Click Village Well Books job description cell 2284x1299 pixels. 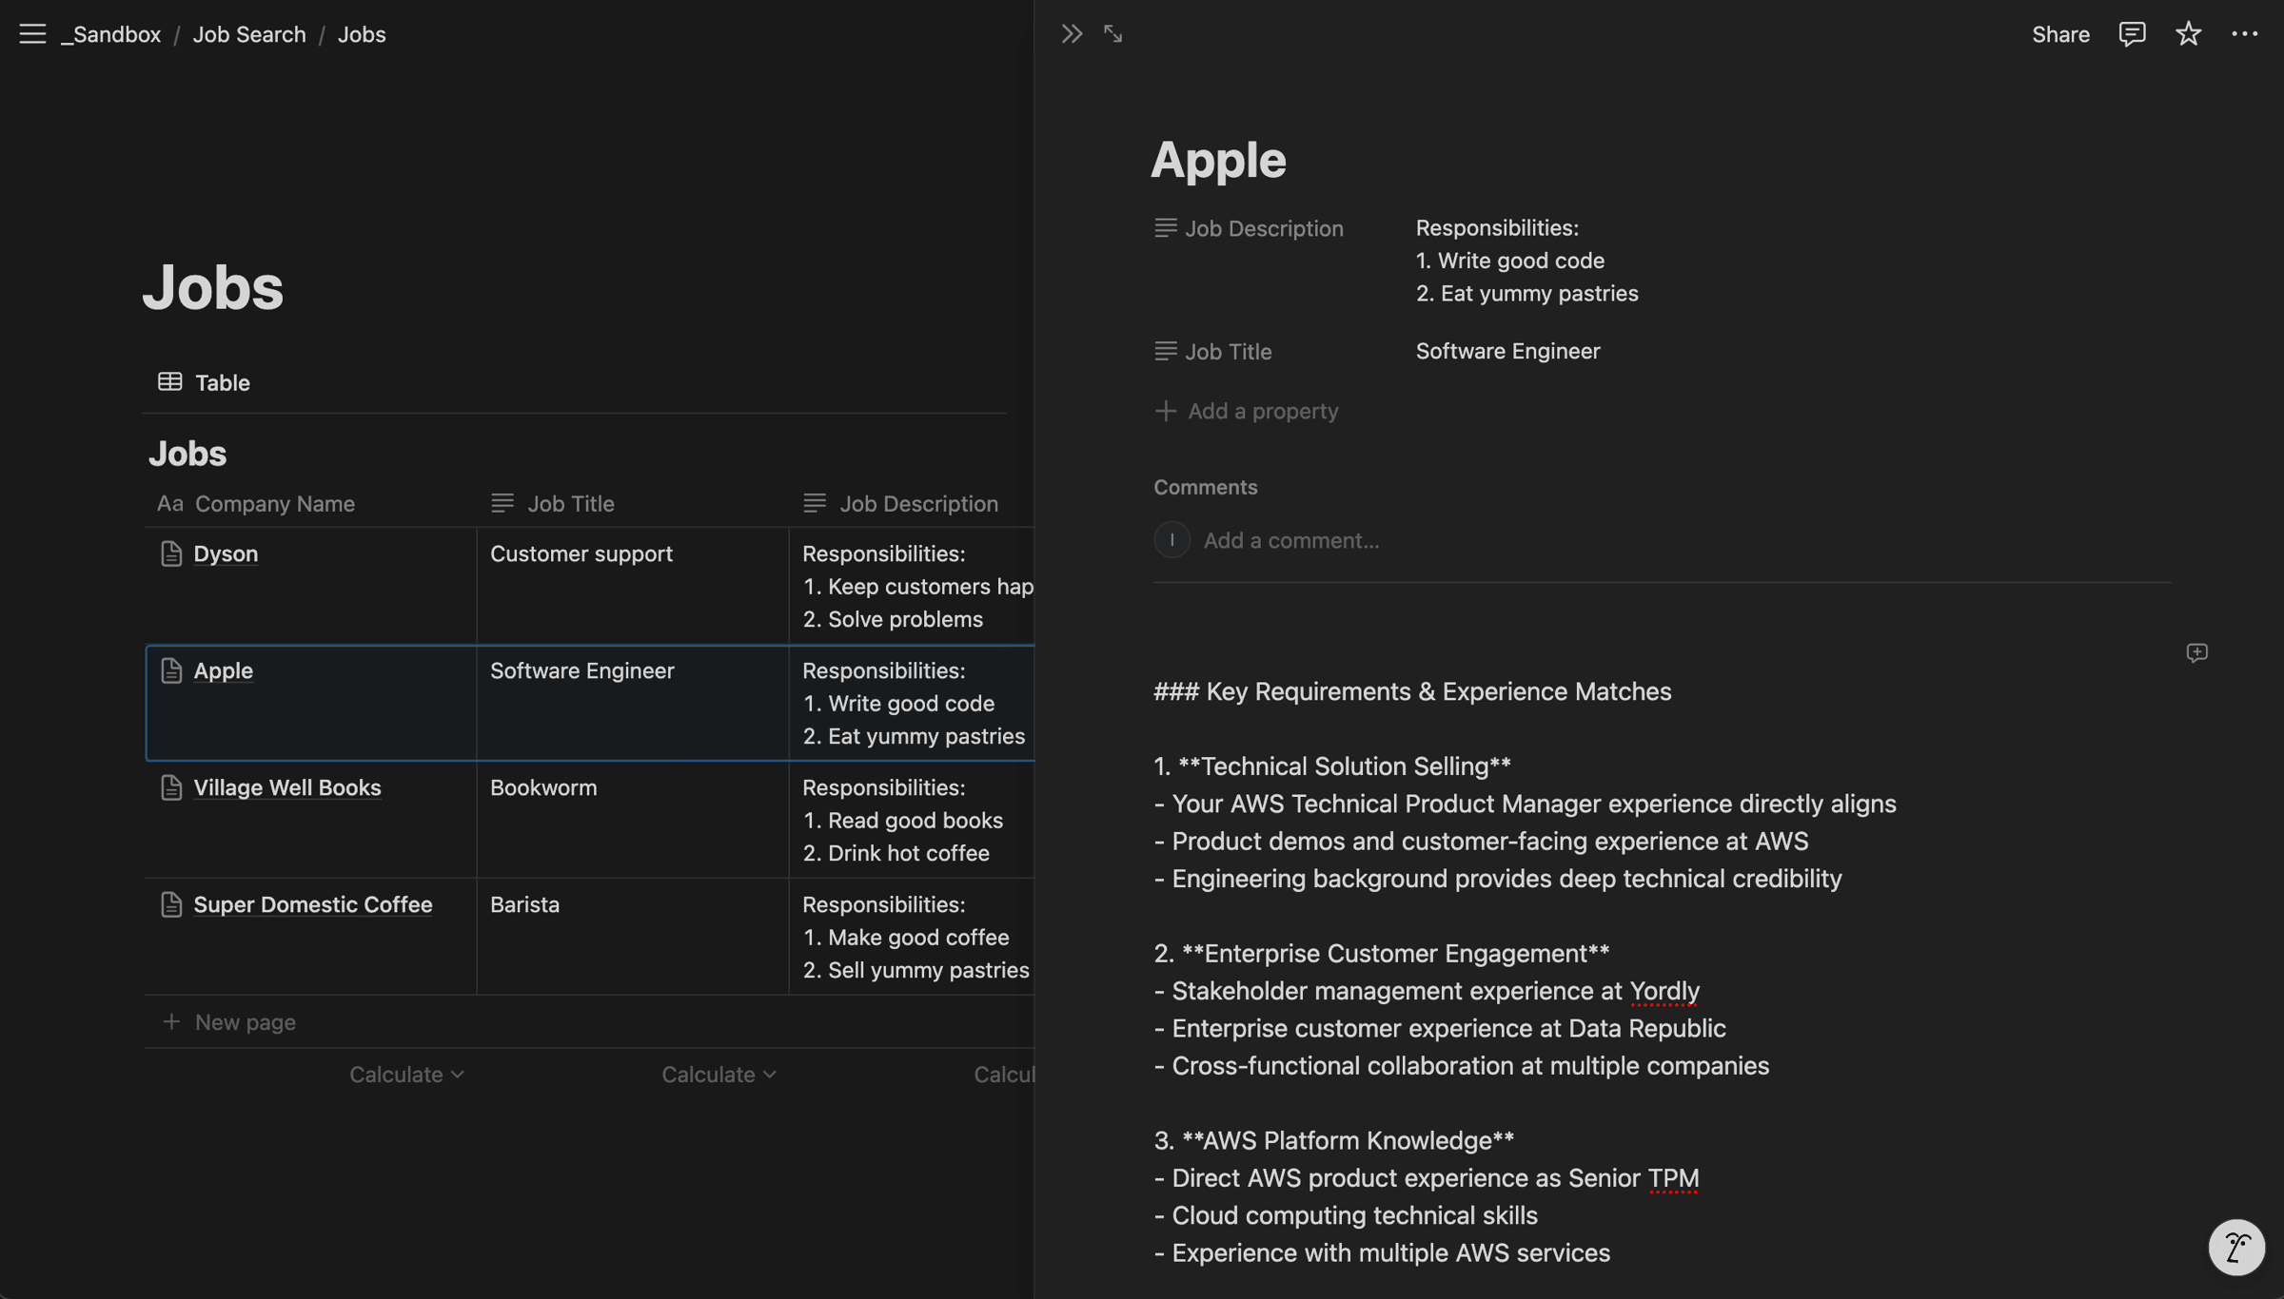point(912,820)
